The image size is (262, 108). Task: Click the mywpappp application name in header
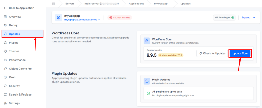pyautogui.click(x=72, y=16)
